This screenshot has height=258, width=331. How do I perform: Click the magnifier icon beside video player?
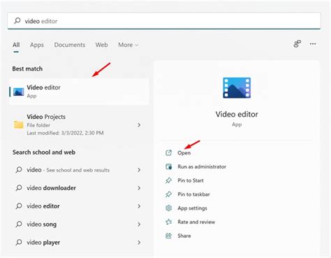(x=19, y=243)
